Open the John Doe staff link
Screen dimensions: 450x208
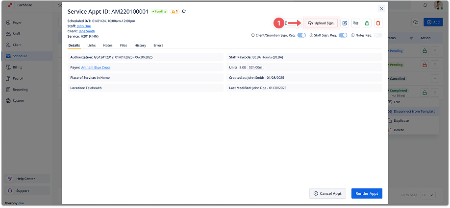click(x=83, y=26)
